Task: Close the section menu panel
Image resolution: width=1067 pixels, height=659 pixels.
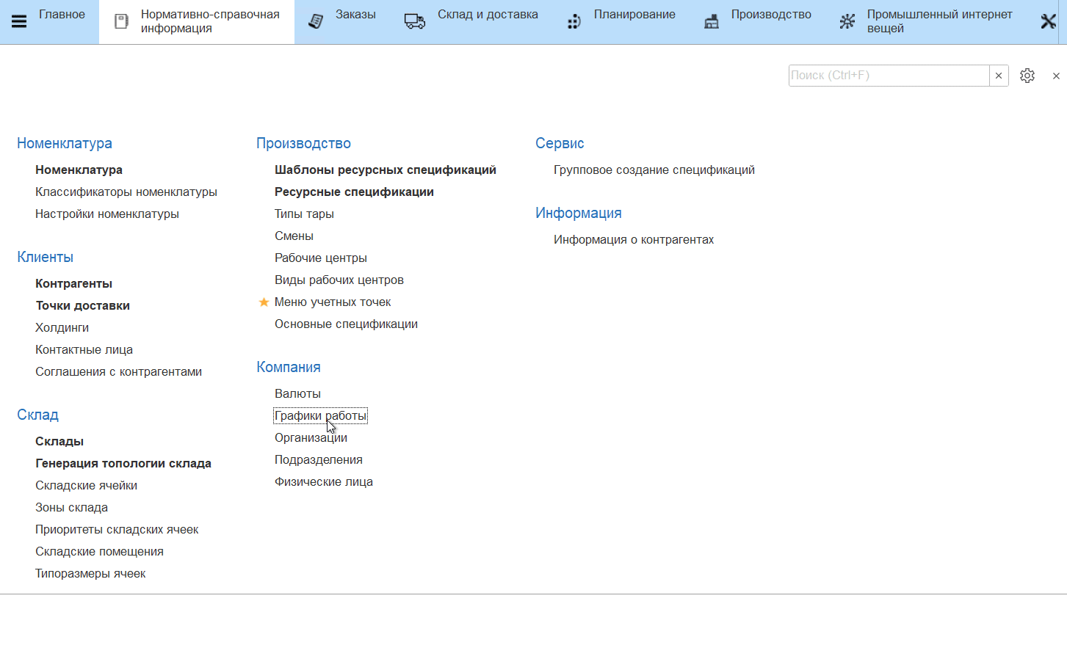Action: tap(1056, 76)
